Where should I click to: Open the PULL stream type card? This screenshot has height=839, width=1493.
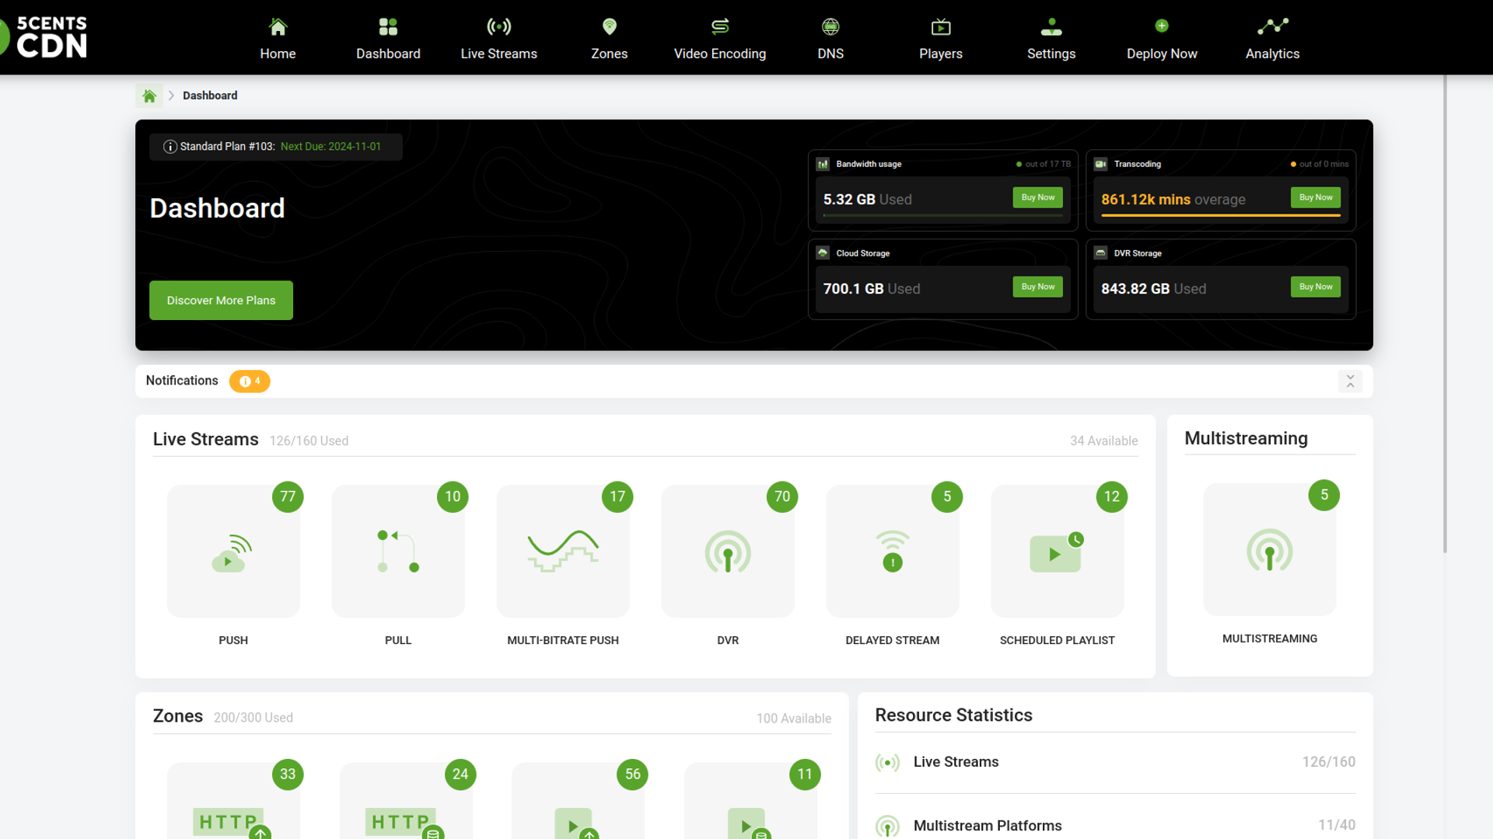coord(398,552)
